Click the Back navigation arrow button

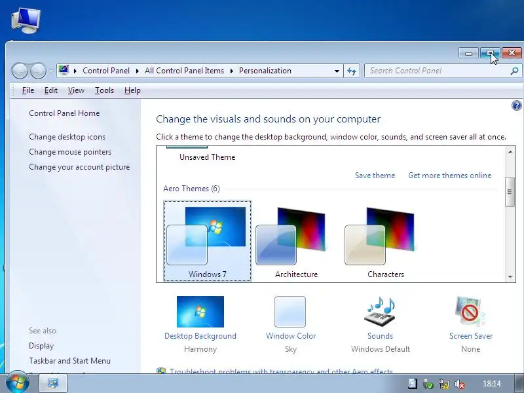[x=20, y=71]
